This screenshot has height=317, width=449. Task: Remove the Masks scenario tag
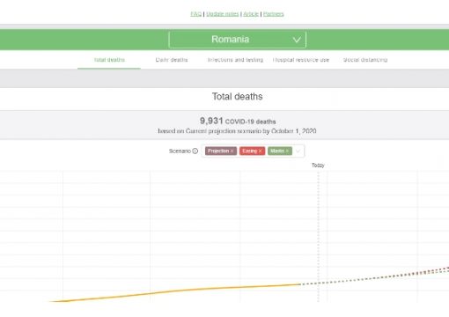(x=287, y=151)
